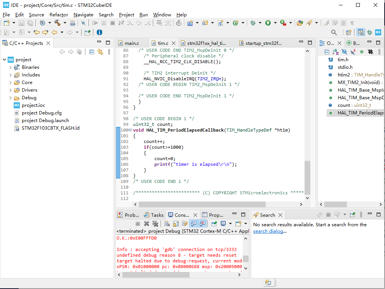Click the Clear Console icon
Viewport: 385px width, 289px height.
(x=167, y=223)
